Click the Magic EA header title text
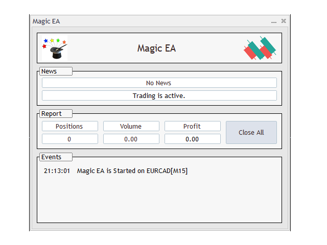 156,48
